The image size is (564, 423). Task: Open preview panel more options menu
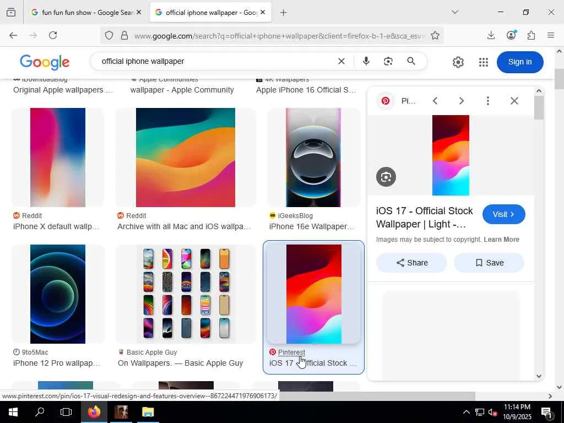point(488,101)
